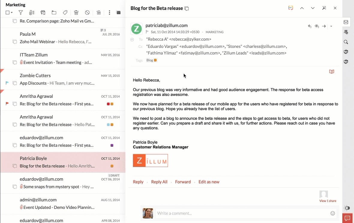Click the filter funnel icon in toolbar
354x223 pixels.
[21, 13]
